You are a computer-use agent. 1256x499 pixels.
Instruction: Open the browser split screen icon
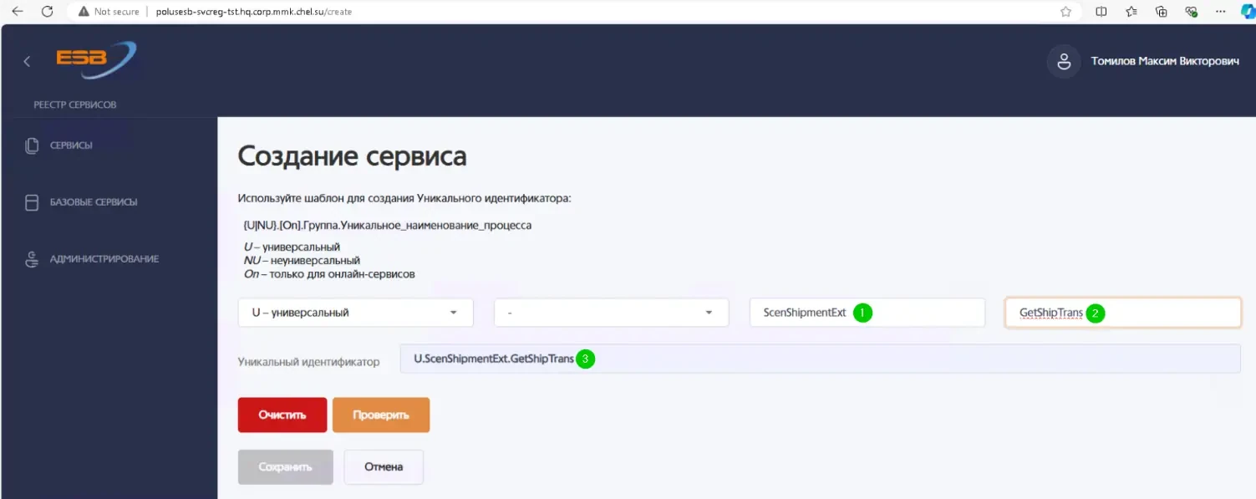(x=1101, y=12)
